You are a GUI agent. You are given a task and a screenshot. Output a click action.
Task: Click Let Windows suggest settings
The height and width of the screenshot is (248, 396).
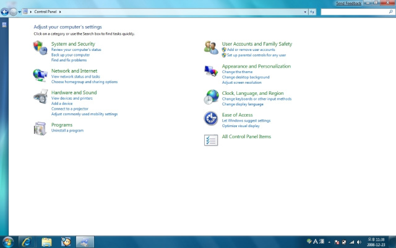point(246,121)
